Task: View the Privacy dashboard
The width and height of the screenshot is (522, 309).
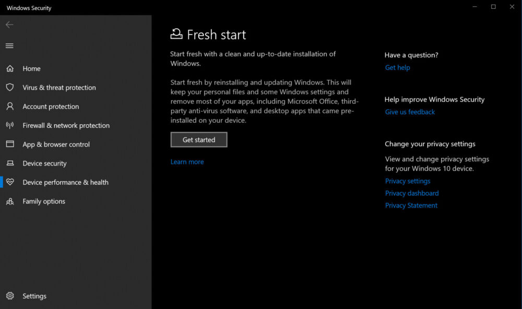Action: click(412, 193)
